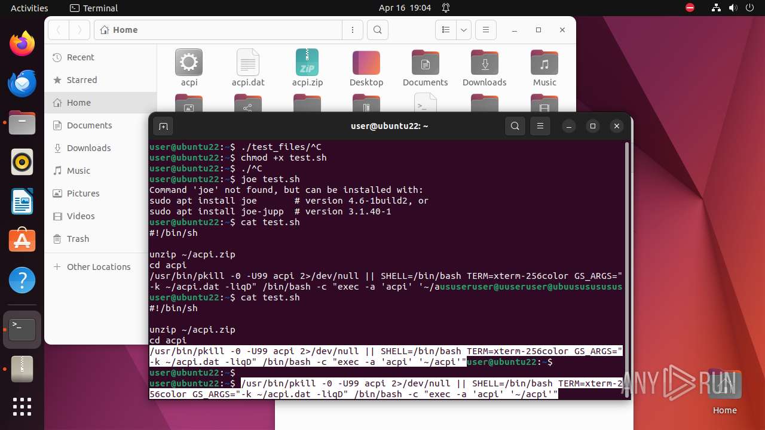Click Terminal search button
This screenshot has height=430, width=765.
(x=515, y=126)
